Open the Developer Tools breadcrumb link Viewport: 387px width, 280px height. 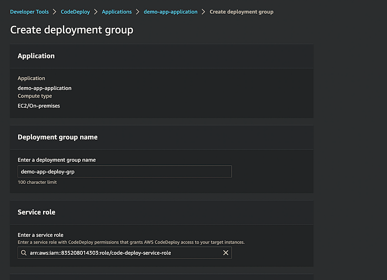29,12
